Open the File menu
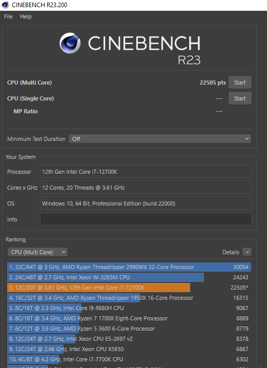The image size is (267, 368). tap(8, 16)
